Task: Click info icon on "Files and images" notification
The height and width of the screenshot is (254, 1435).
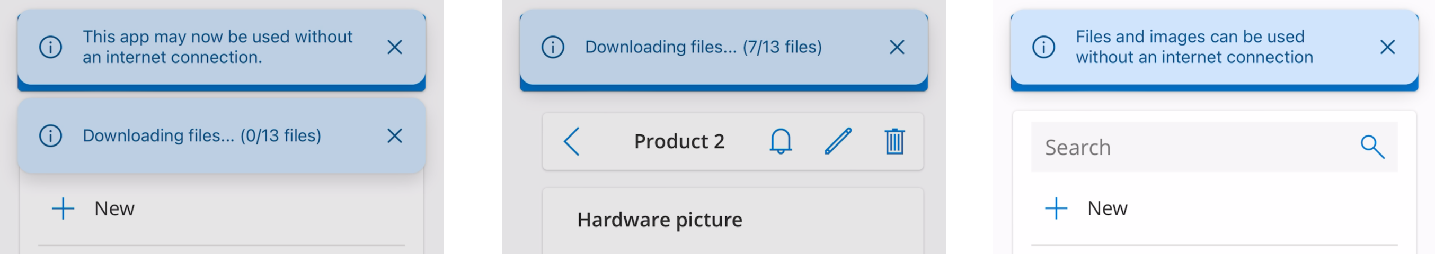Action: (x=1043, y=47)
